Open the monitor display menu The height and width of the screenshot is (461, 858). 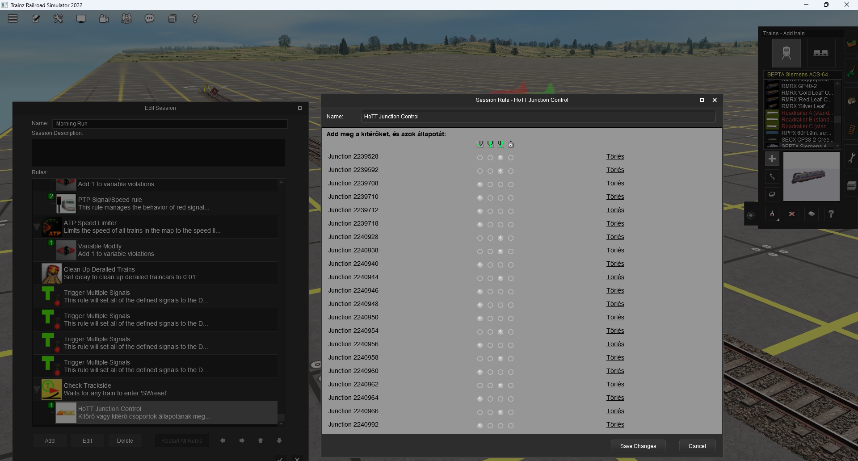(81, 19)
